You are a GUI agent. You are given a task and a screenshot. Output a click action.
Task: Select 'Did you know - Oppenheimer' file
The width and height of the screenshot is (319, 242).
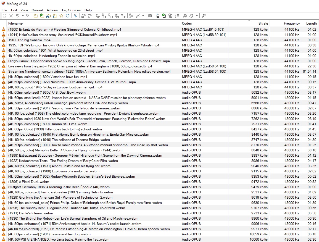(x=160, y=61)
